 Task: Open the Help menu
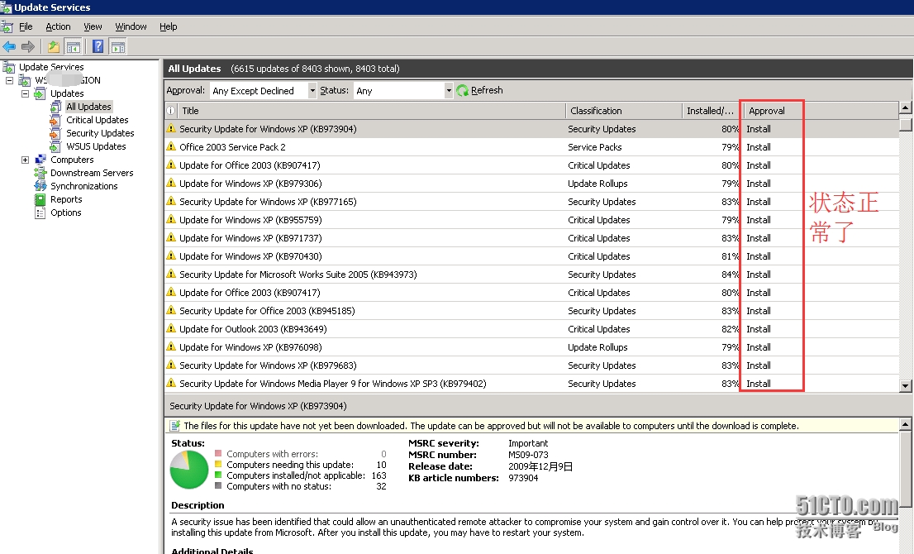pos(169,26)
